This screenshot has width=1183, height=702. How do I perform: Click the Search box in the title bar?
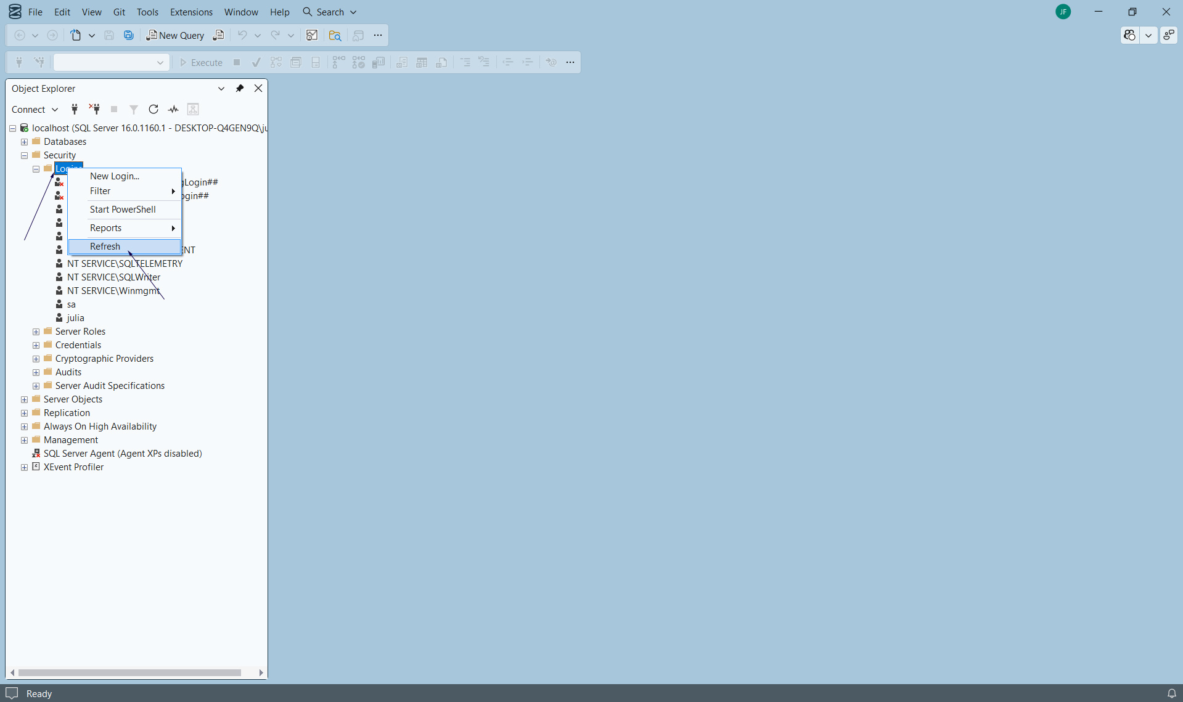(330, 12)
